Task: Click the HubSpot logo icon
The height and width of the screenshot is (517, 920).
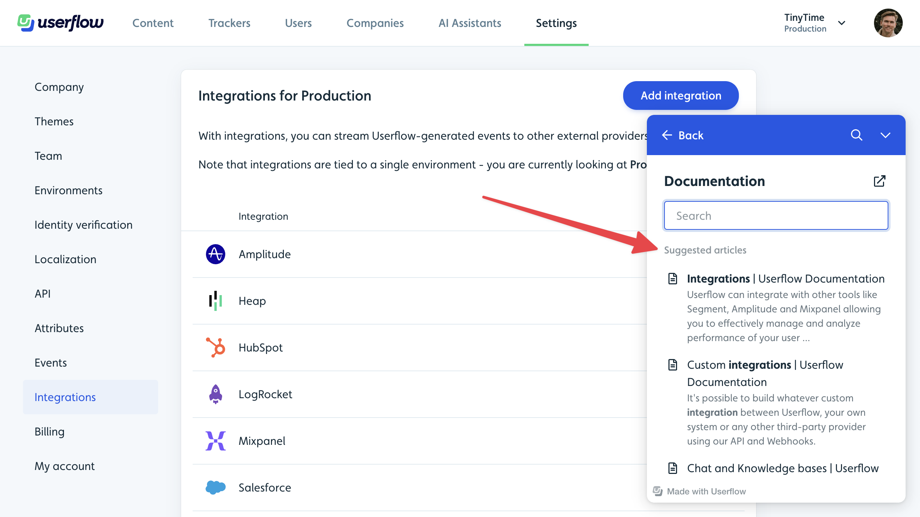Action: point(216,348)
